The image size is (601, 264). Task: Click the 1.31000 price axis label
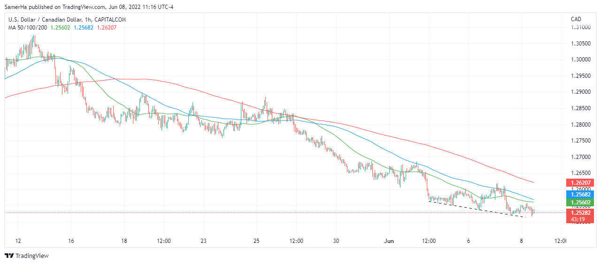[580, 27]
